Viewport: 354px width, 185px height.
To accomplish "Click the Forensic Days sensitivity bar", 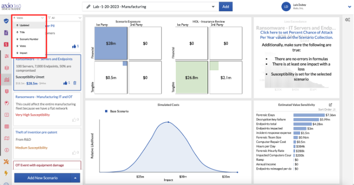I will click(x=309, y=115).
